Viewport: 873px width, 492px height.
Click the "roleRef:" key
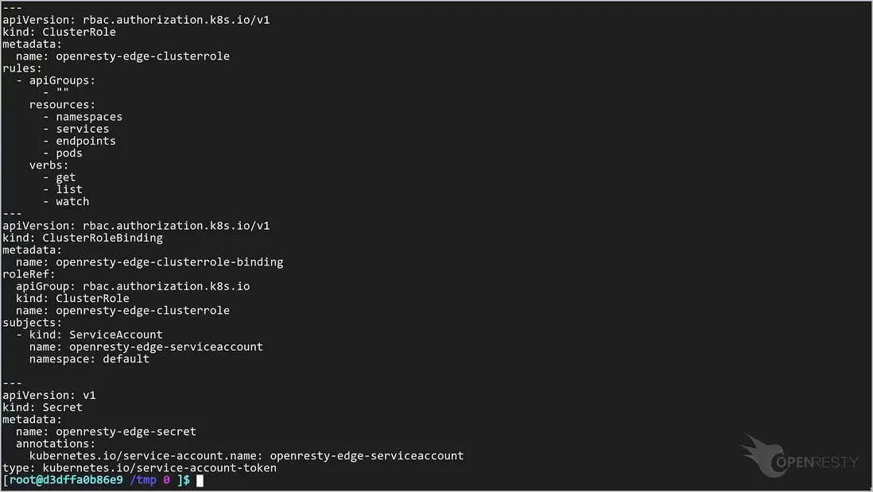point(29,274)
